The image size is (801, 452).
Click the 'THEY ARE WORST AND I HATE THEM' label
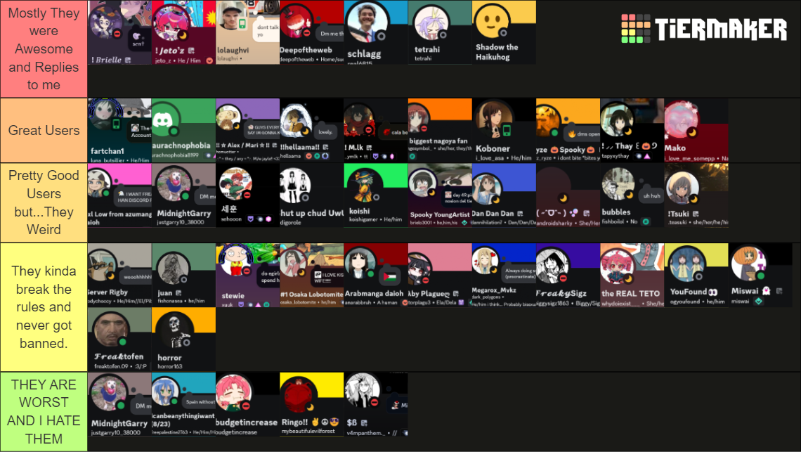click(x=44, y=412)
